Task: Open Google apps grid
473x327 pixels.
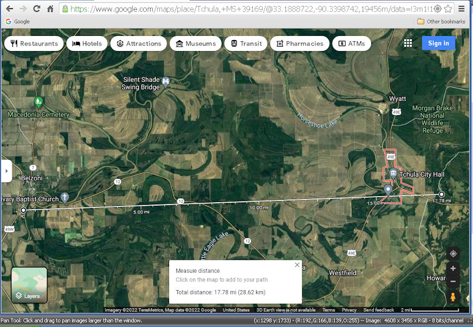Action: [x=408, y=43]
